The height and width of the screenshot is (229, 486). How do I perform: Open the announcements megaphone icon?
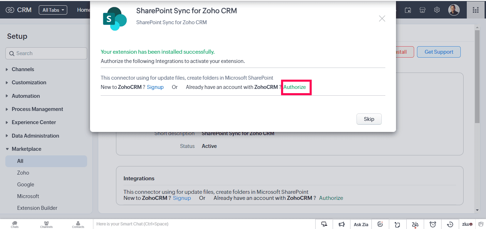tap(342, 224)
